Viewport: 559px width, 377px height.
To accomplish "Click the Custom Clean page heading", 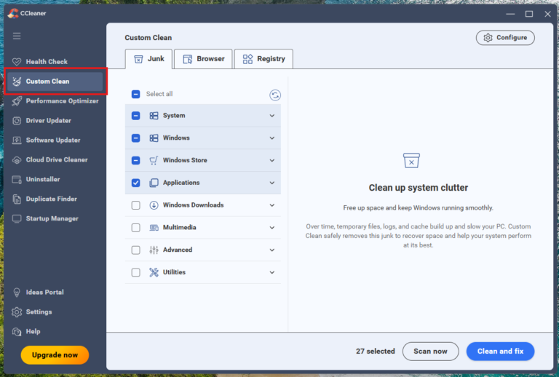I will pos(148,38).
